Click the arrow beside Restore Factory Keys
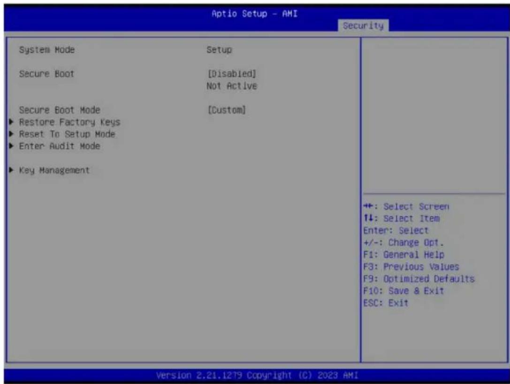Screen dimensions: 510x384 click(x=11, y=122)
